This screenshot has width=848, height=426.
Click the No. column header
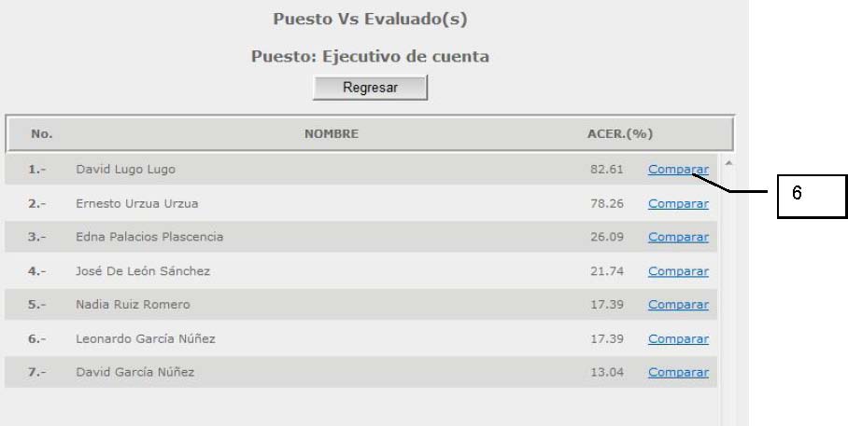pyautogui.click(x=42, y=134)
